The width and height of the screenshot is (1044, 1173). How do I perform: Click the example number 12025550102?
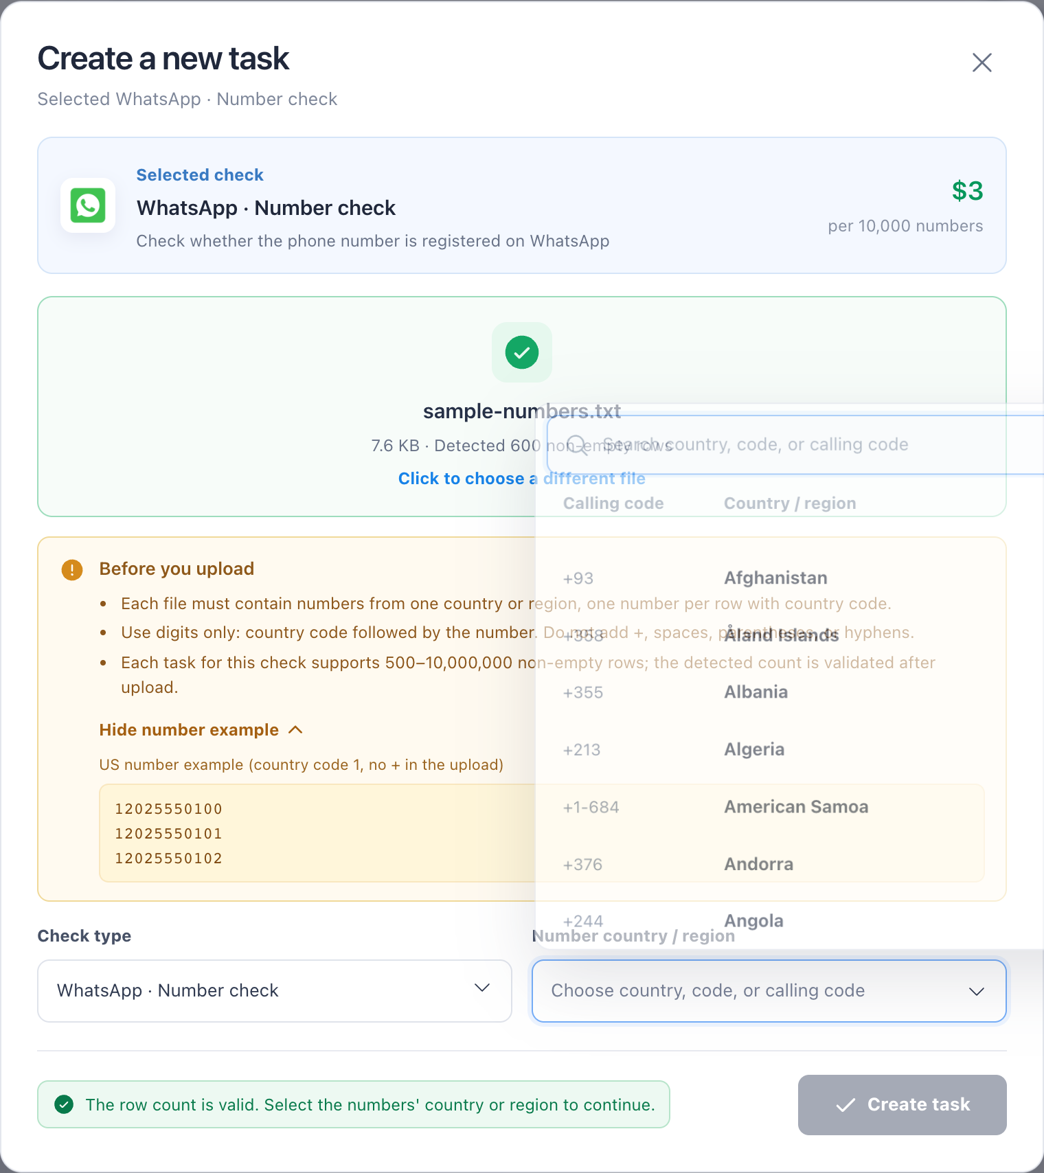pyautogui.click(x=168, y=858)
